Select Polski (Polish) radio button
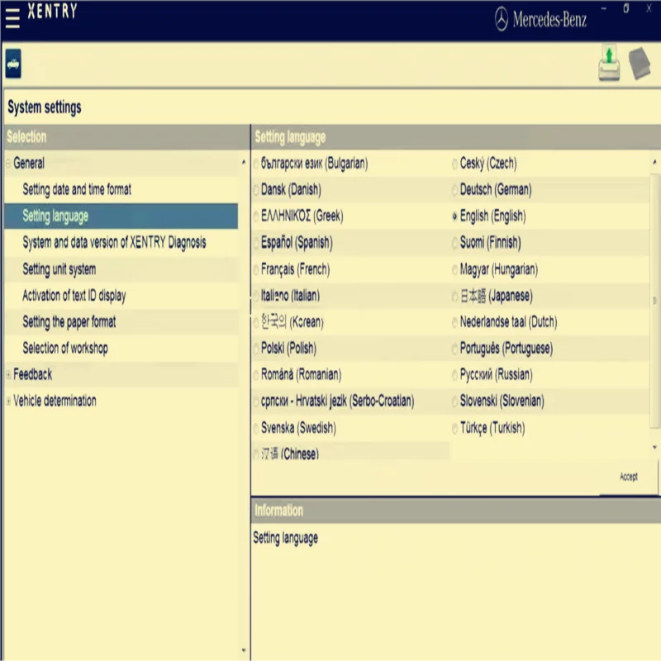The height and width of the screenshot is (661, 661). pos(256,349)
